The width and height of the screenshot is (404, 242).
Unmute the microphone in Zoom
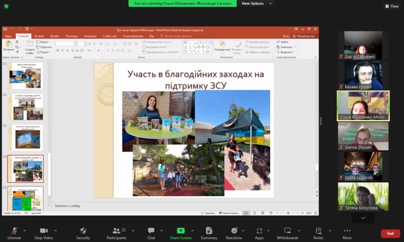coord(14,233)
